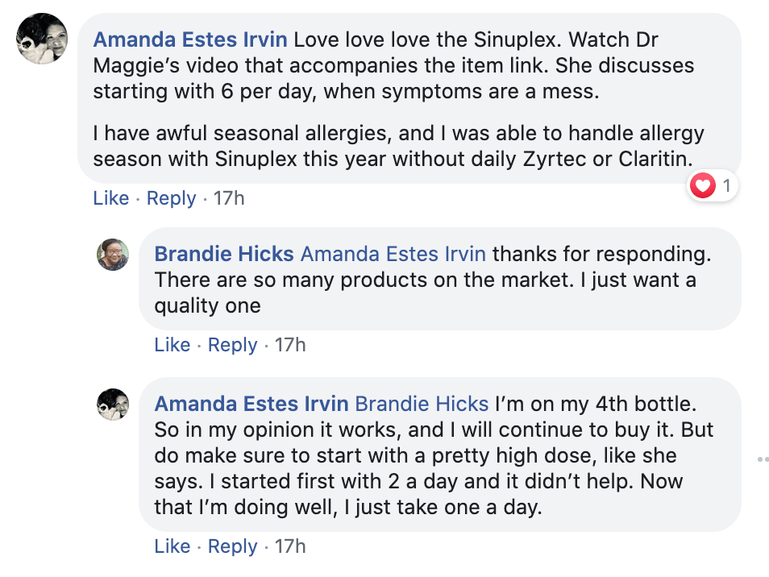The height and width of the screenshot is (577, 769).
Task: Like the "I'm on my 4th bottle" reply
Action: (x=172, y=546)
